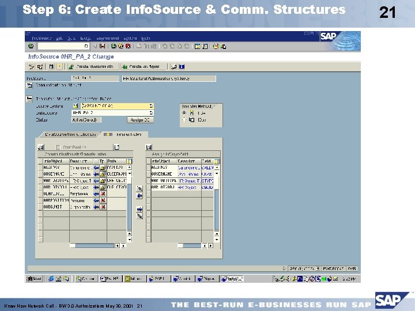Select row checkbox for 0USERNAME in right table
The height and width of the screenshot is (311, 415).
pos(148,175)
